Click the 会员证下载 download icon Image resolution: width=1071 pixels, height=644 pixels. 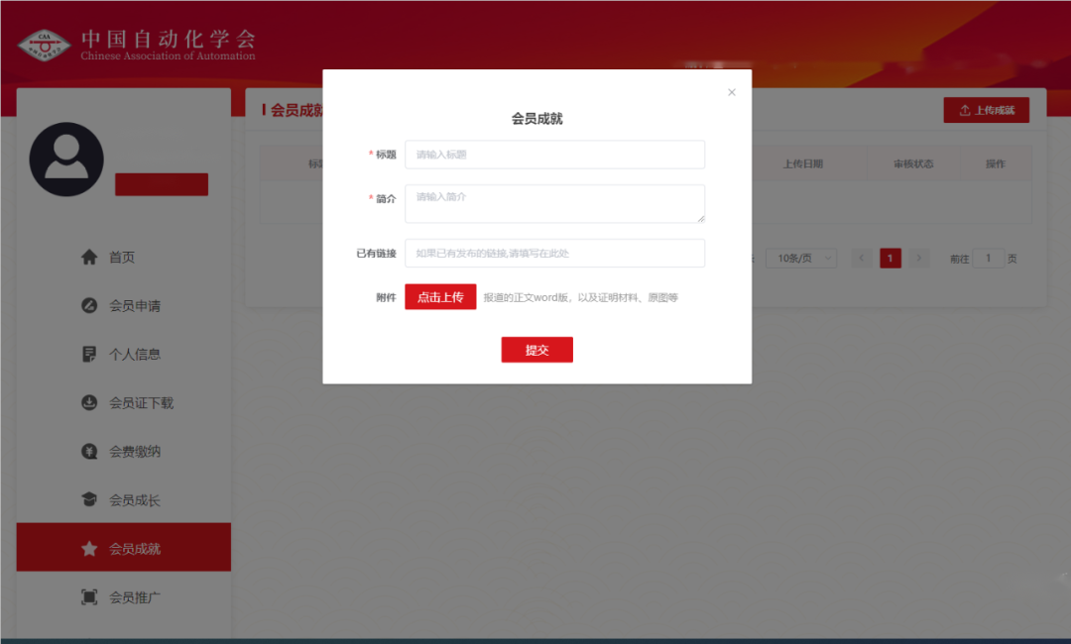(x=89, y=403)
